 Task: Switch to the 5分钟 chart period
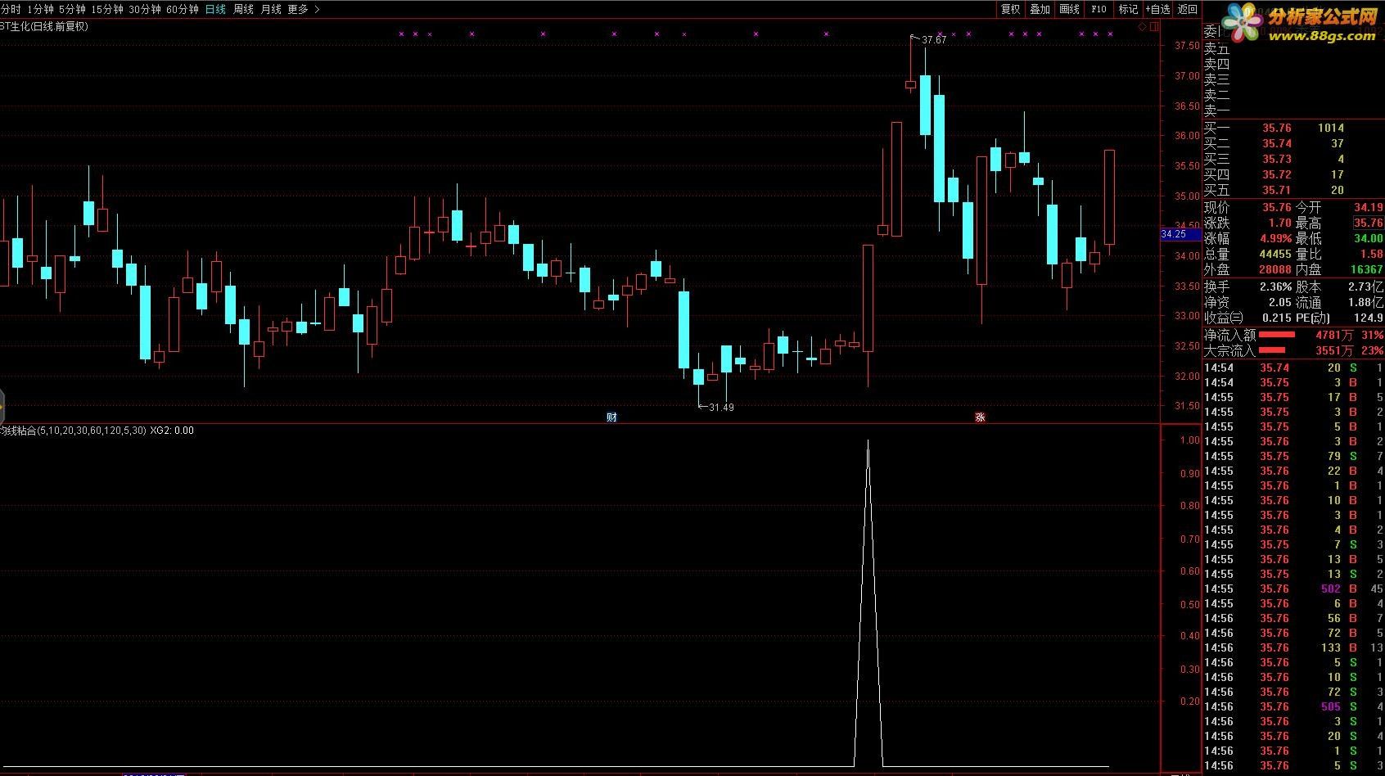[x=71, y=9]
